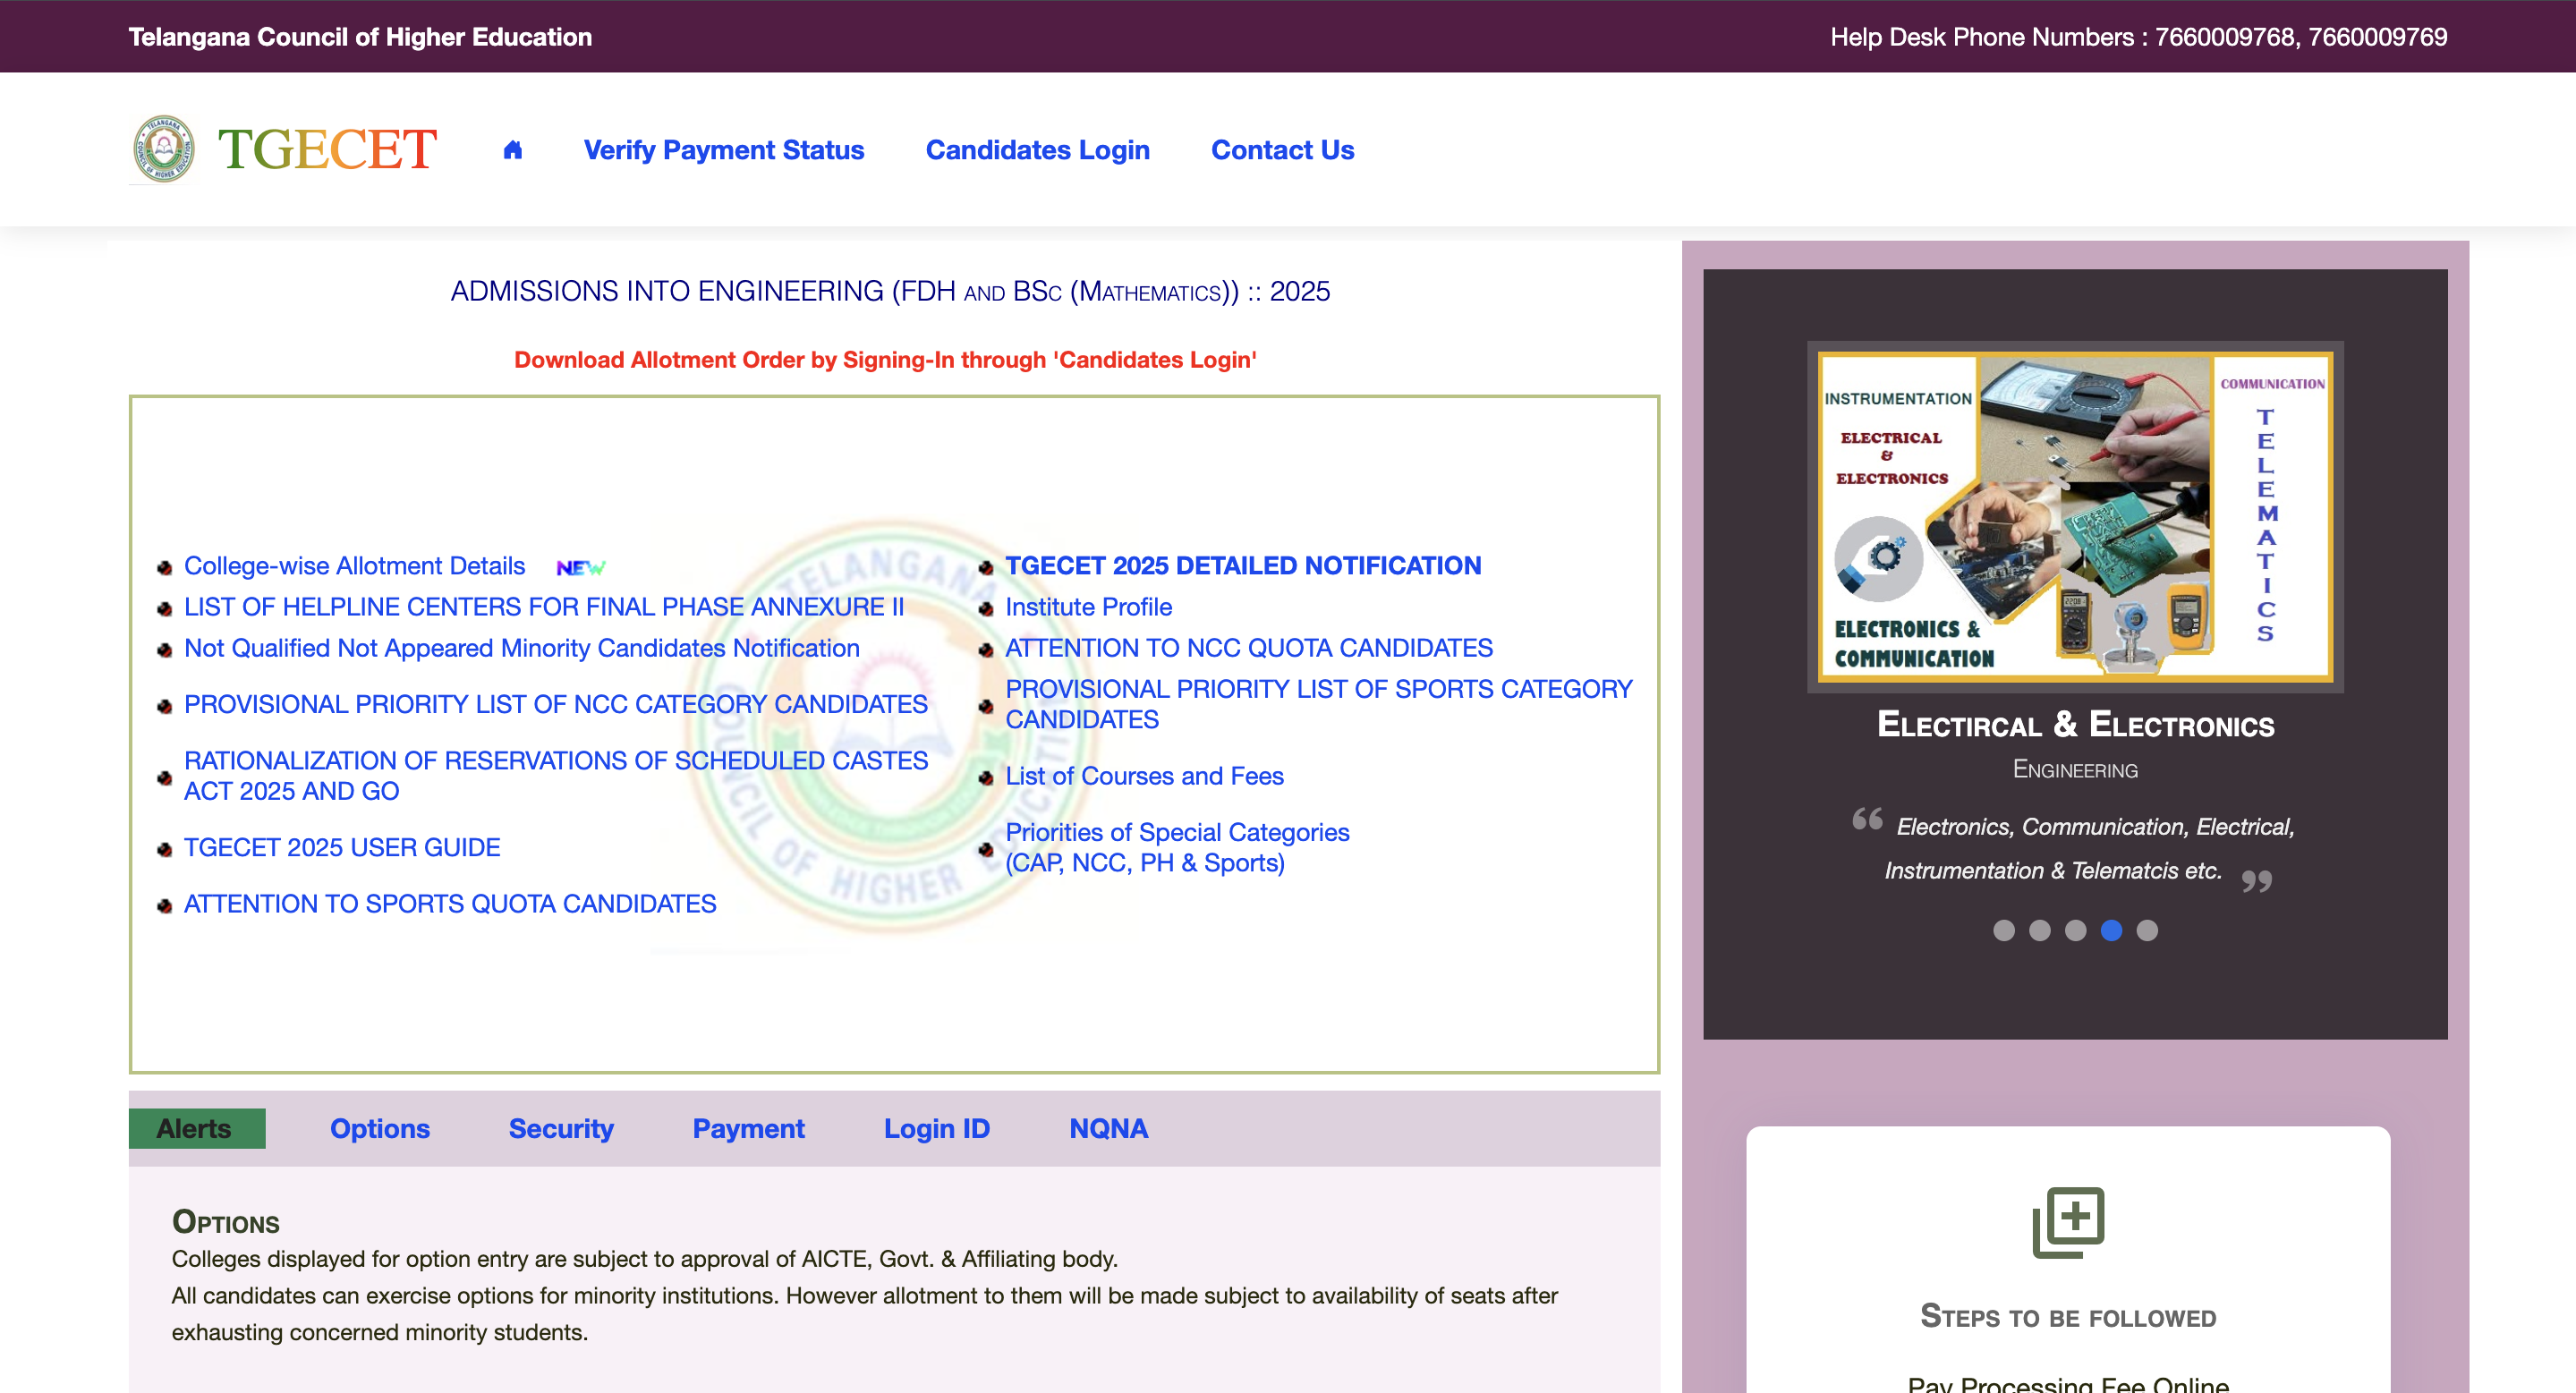Open Attention to NCC Quota Candidates link
The width and height of the screenshot is (2576, 1393).
(1249, 648)
